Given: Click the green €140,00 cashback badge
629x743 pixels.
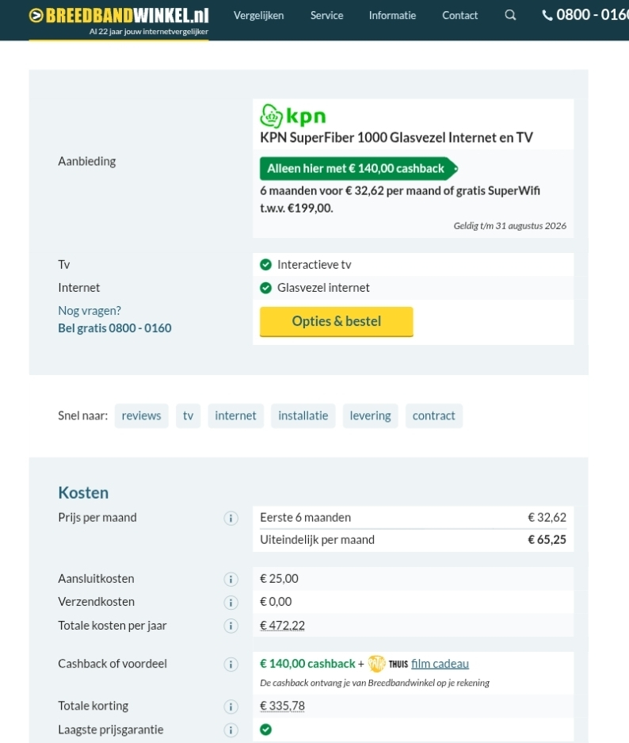Looking at the screenshot, I should click(358, 168).
